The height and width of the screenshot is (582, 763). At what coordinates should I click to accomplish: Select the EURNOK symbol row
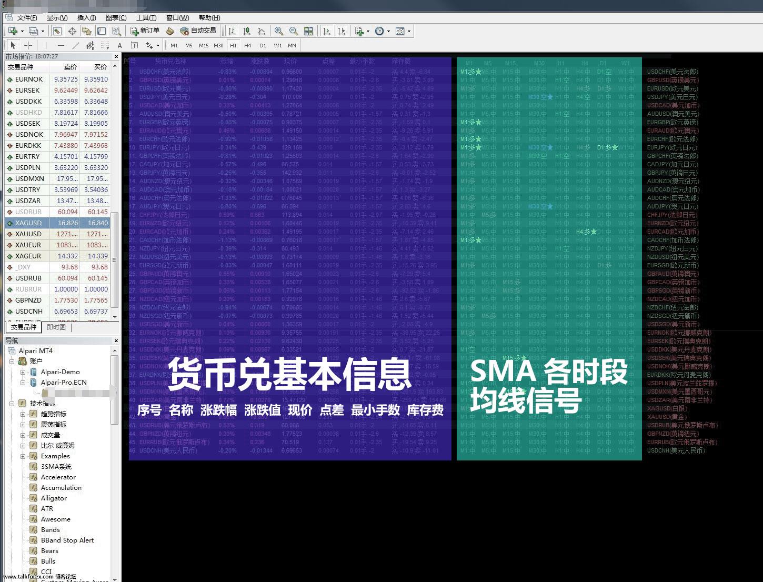pos(57,79)
